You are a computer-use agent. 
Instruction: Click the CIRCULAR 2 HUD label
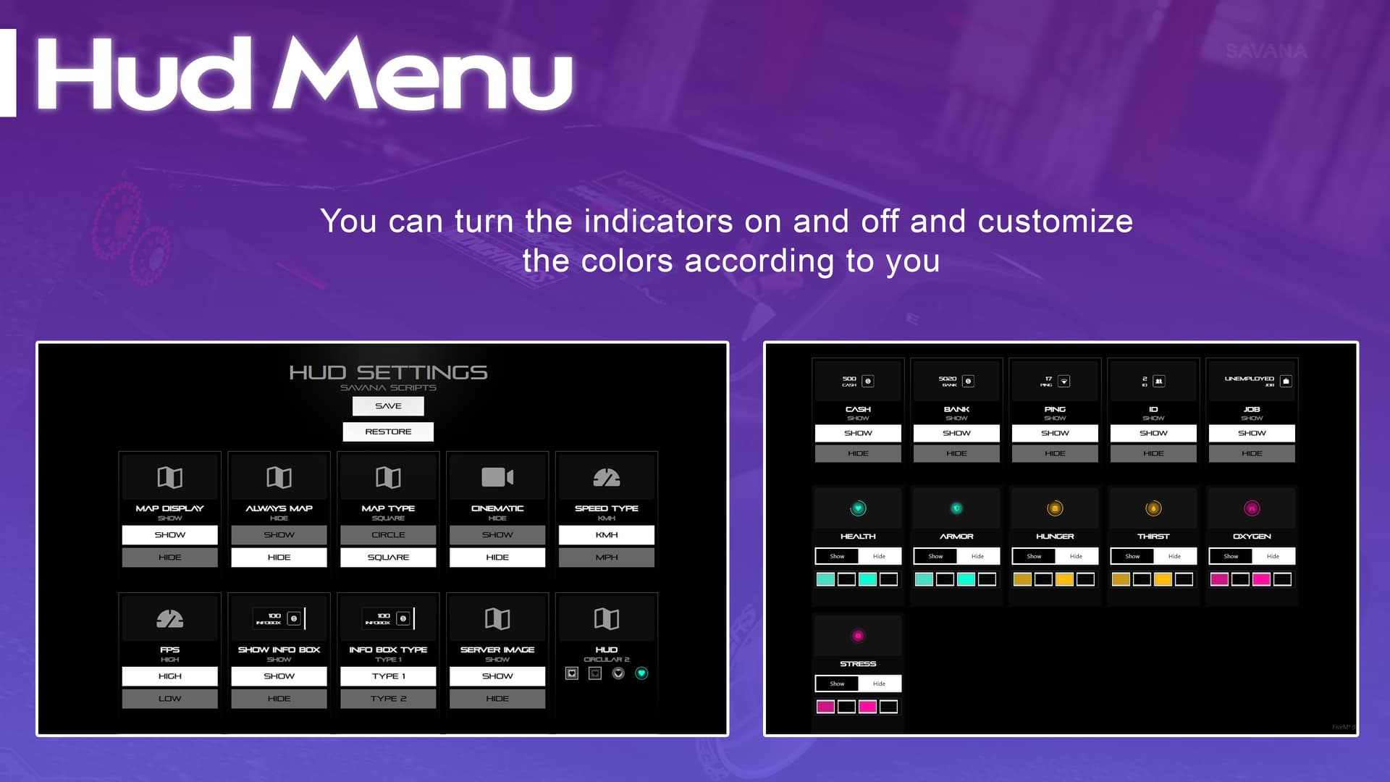(607, 660)
